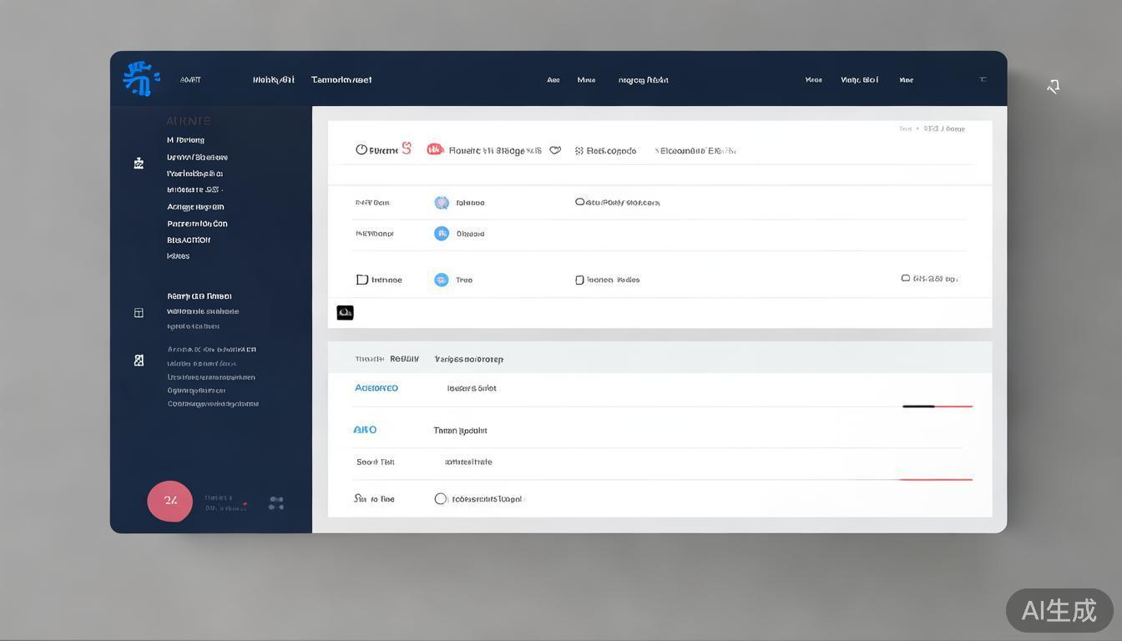Click the blue round avatar next to "Tree"

pos(442,280)
